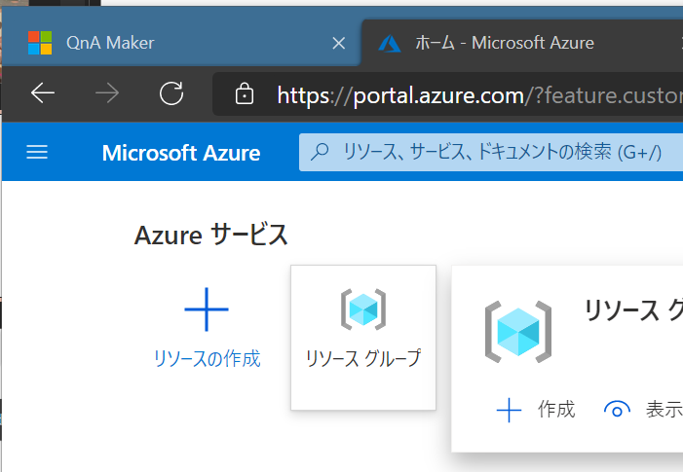Reload the page with refresh icon
The width and height of the screenshot is (683, 472).
pos(171,93)
